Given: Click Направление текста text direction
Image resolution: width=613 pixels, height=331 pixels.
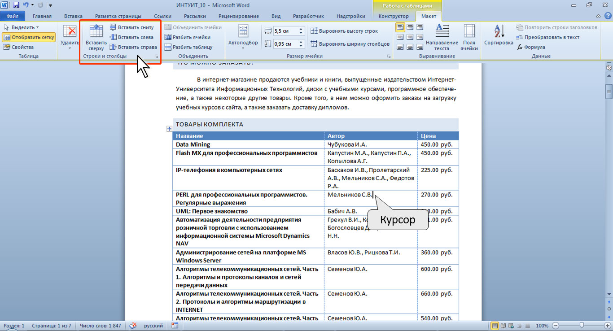Looking at the screenshot, I should tap(442, 37).
